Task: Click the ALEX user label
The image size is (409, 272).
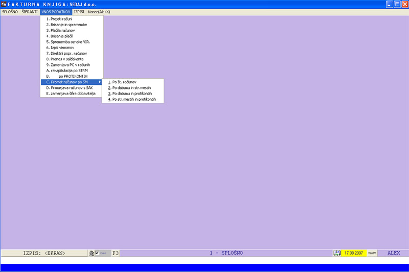Action: pyautogui.click(x=393, y=253)
